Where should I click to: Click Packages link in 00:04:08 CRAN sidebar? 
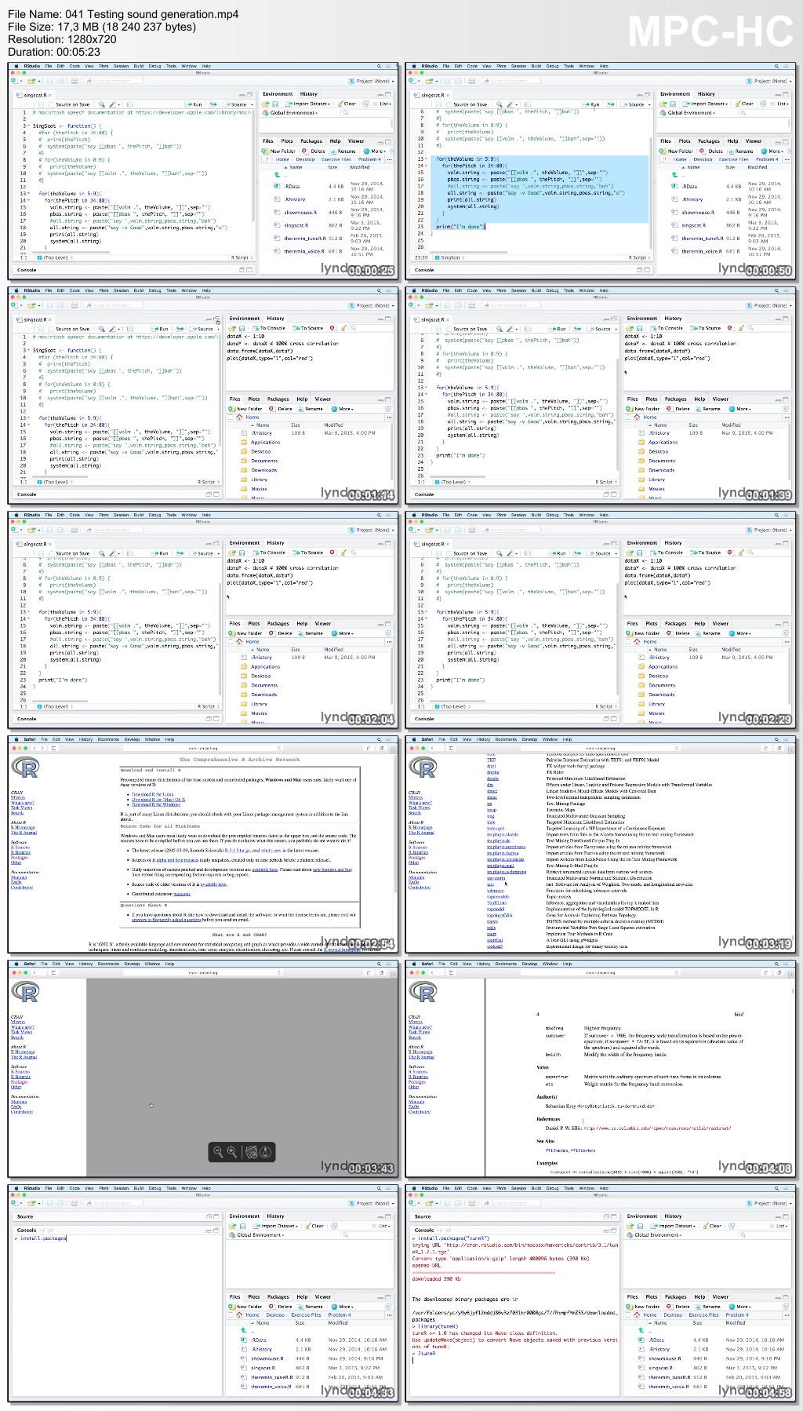[x=416, y=1082]
